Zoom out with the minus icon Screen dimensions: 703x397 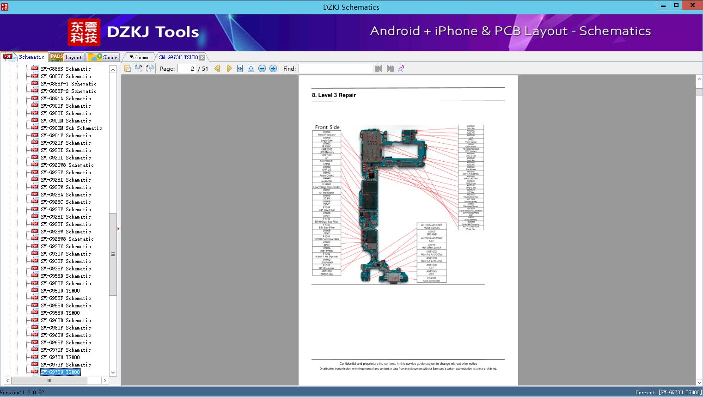[262, 68]
